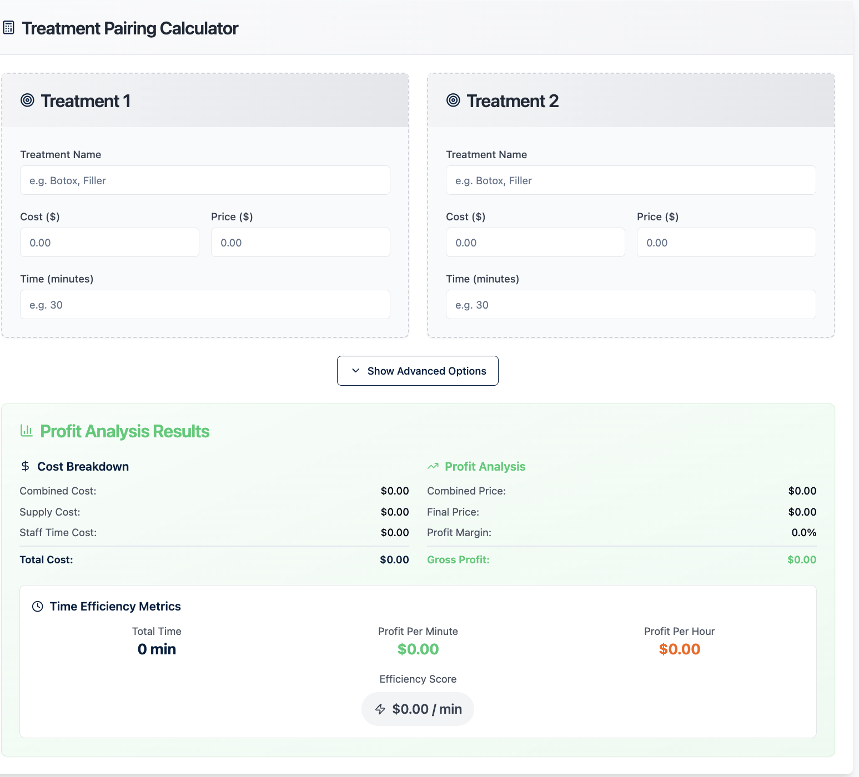
Task: Click the target icon beside Treatment 2
Action: [x=453, y=100]
